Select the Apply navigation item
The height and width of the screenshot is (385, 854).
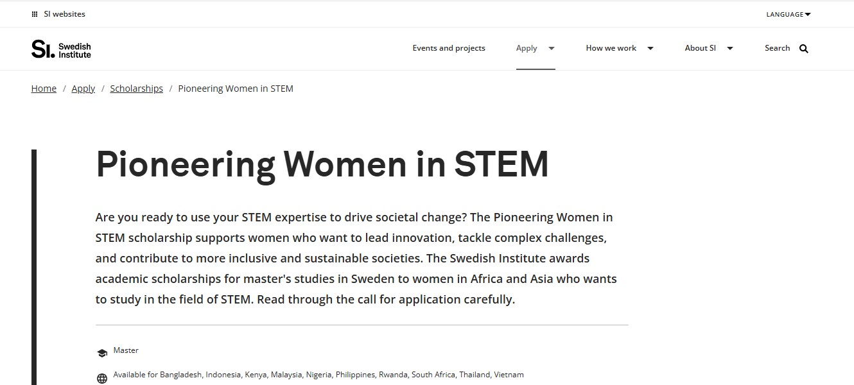click(x=527, y=48)
